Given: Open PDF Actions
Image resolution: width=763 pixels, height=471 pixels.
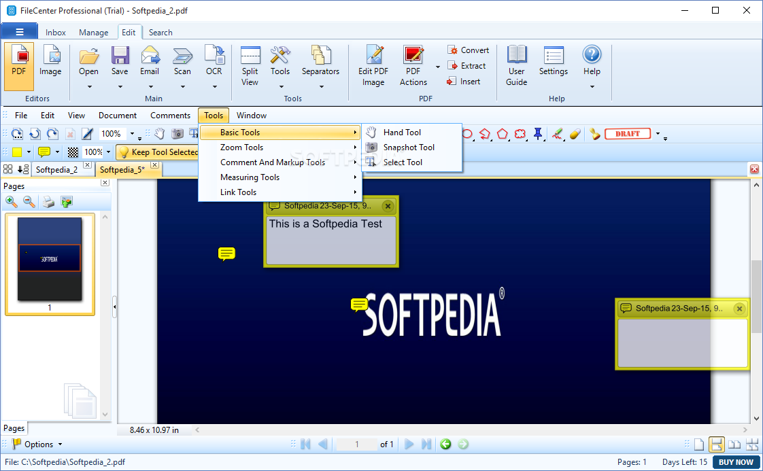Looking at the screenshot, I should click(x=413, y=66).
